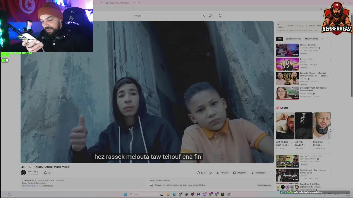Click the Windows taskbar search box
Viewport: 353px width, 198px height.
click(x=143, y=194)
